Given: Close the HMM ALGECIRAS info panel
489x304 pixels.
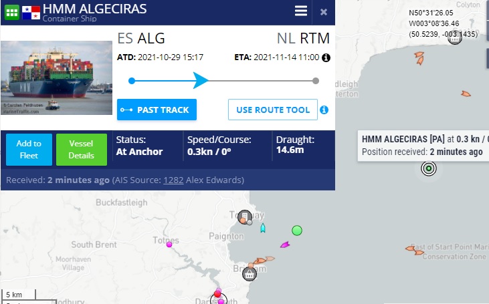Looking at the screenshot, I should [324, 11].
